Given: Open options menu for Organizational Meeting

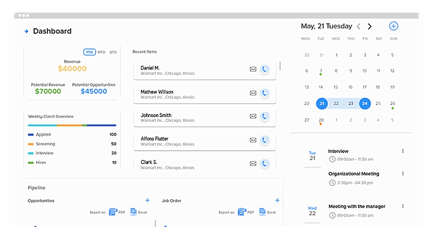Looking at the screenshot, I should pyautogui.click(x=403, y=174).
